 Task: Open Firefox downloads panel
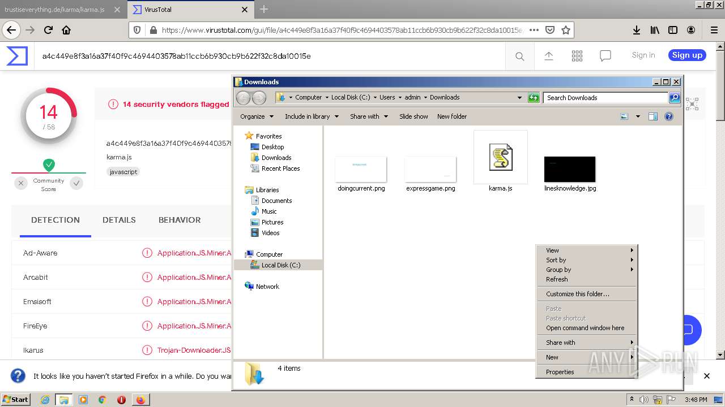point(637,30)
